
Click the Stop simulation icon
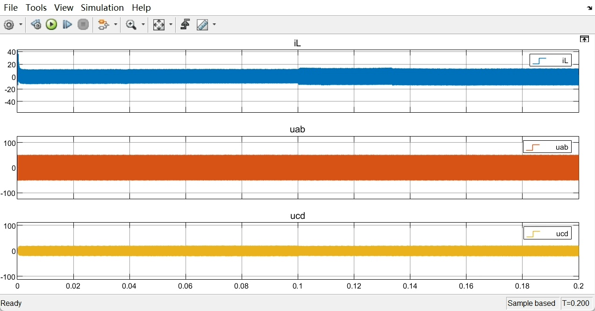(x=83, y=24)
